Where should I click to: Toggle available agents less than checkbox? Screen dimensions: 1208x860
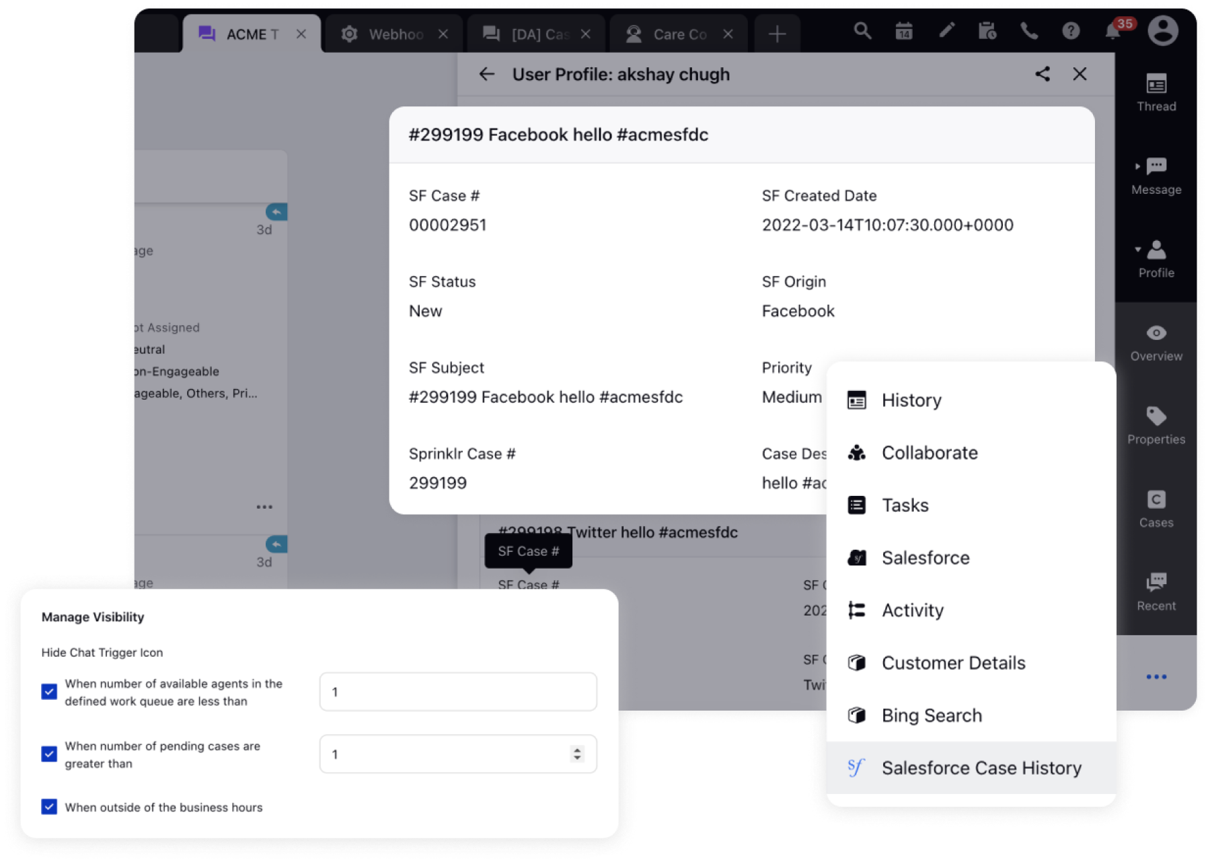[49, 692]
